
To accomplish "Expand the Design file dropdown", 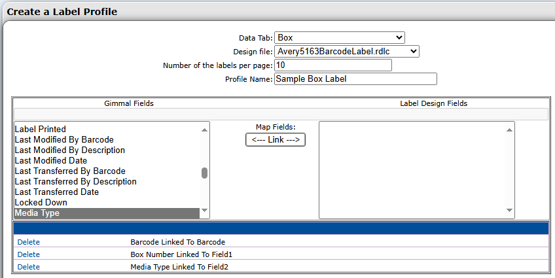I will click(346, 51).
